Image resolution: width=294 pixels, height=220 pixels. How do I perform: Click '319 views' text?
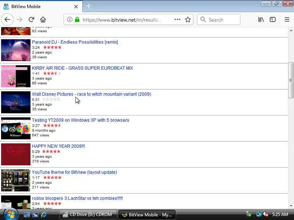40,161
